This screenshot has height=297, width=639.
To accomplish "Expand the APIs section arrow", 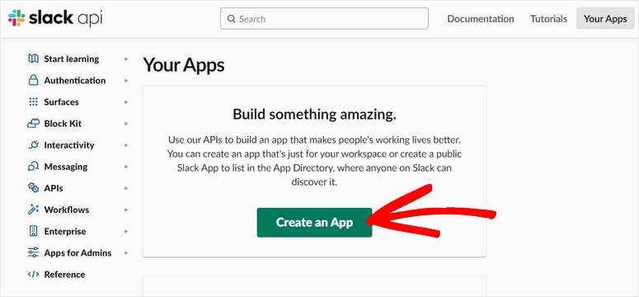I will [x=126, y=188].
